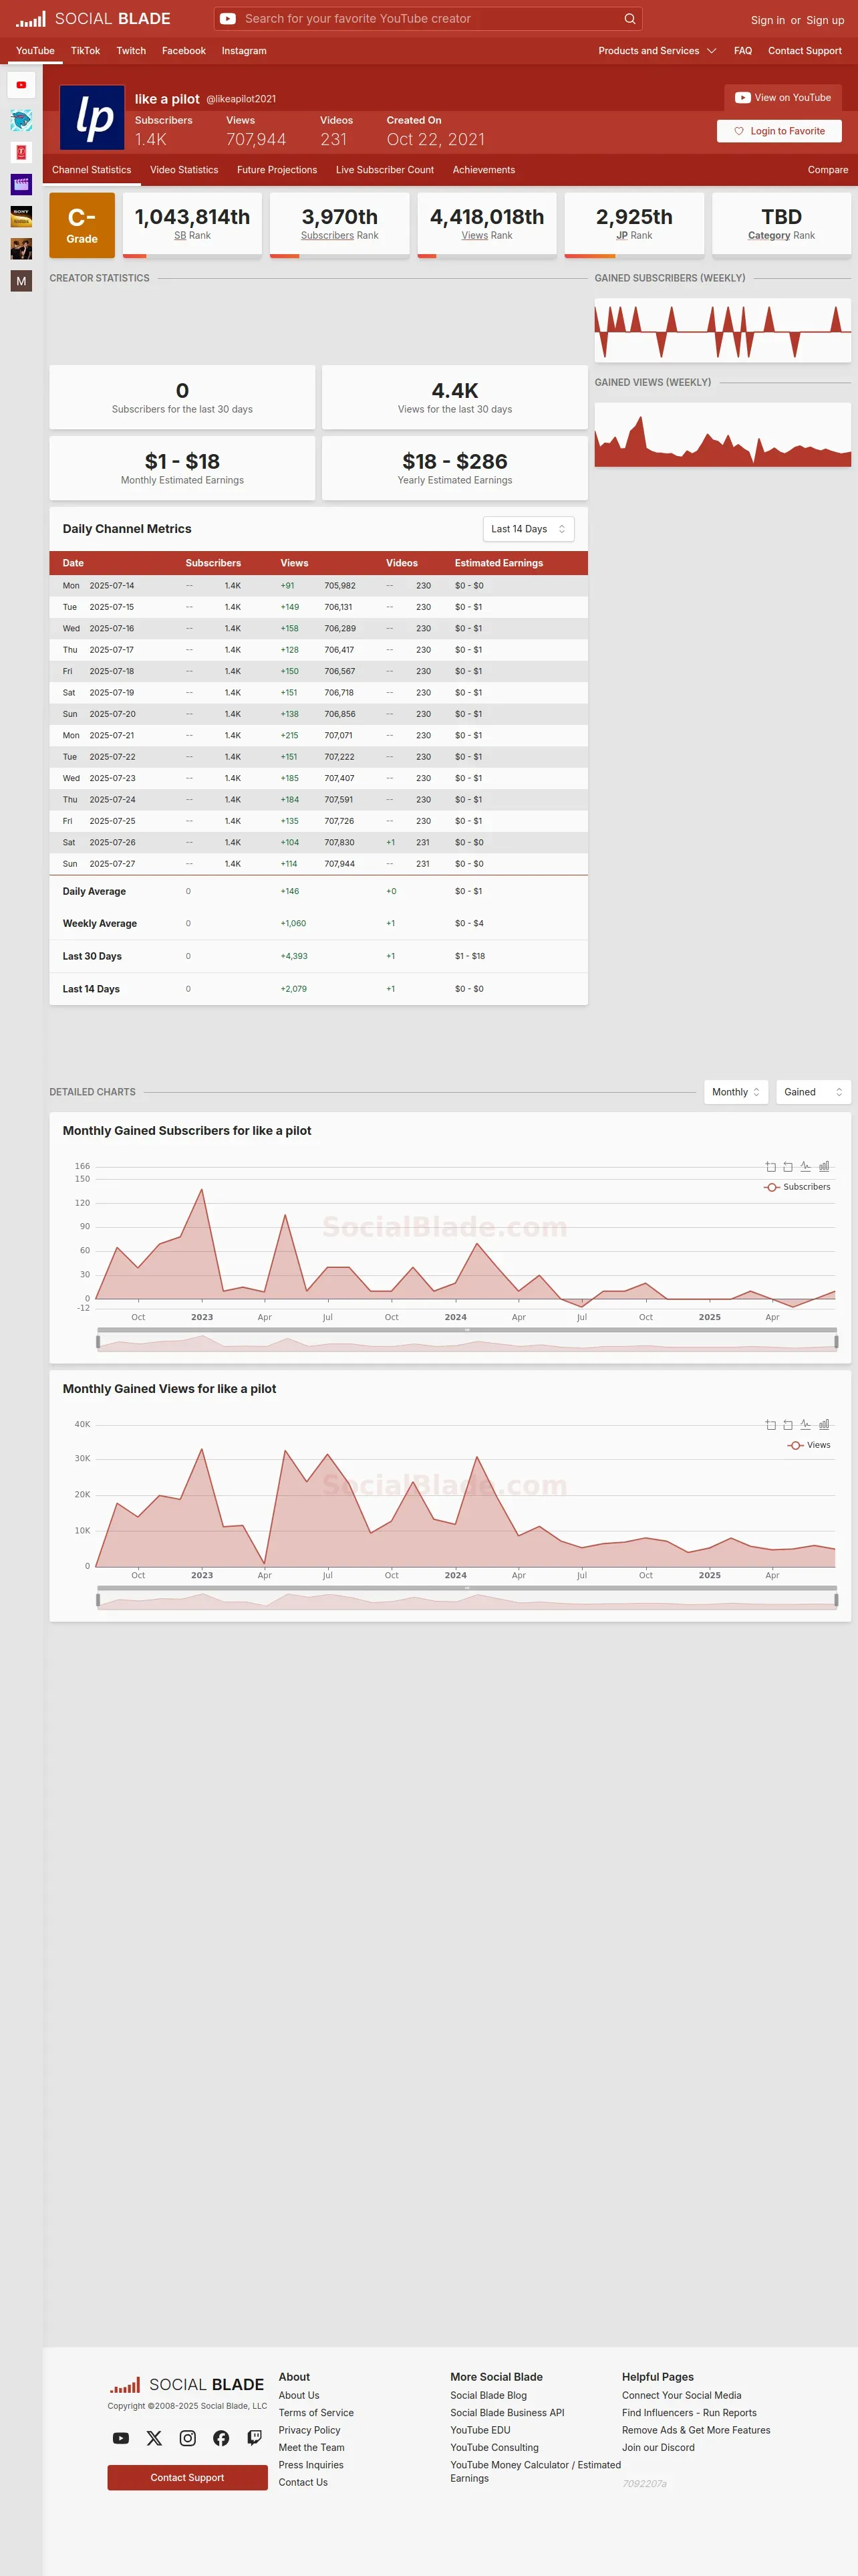858x2576 pixels.
Task: Open the footer Facebook social icon
Action: click(x=221, y=2438)
